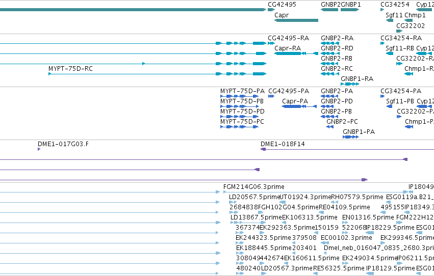Click the LD13867.5prime EST label

coord(257,217)
